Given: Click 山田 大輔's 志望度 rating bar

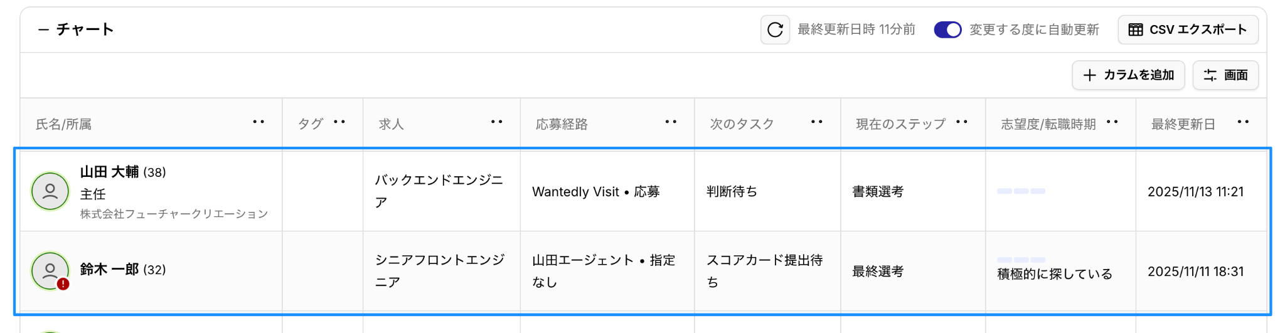Looking at the screenshot, I should click(x=1021, y=191).
